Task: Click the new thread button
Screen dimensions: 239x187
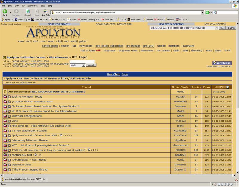Action: tap(222, 63)
